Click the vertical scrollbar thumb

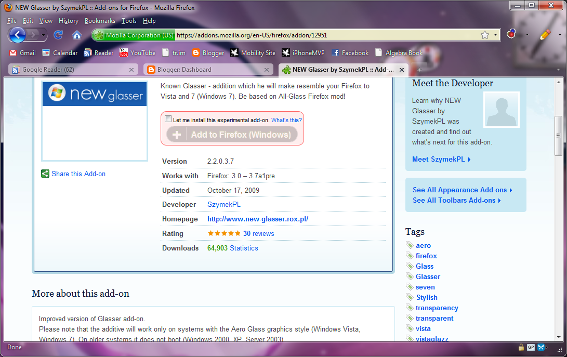558,136
